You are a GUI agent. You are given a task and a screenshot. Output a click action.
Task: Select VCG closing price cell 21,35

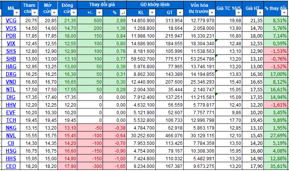[x=67, y=20]
